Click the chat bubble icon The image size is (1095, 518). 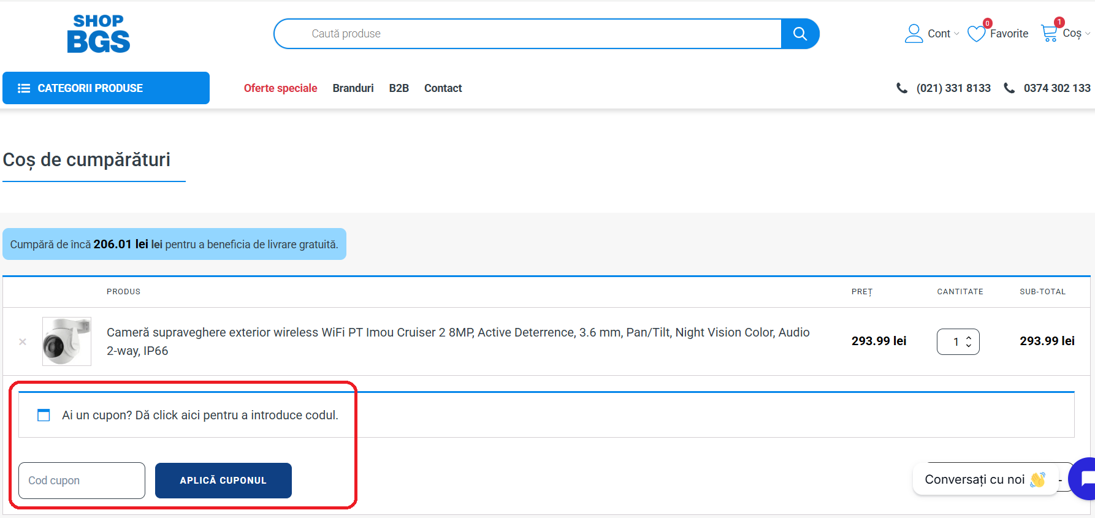tap(1085, 479)
